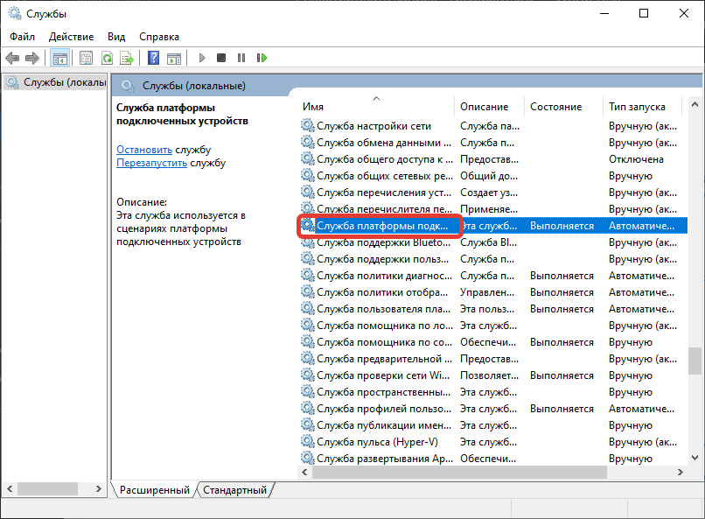This screenshot has height=519, width=705.
Task: Toggle the console tree pane toolbar icon
Action: click(x=60, y=58)
